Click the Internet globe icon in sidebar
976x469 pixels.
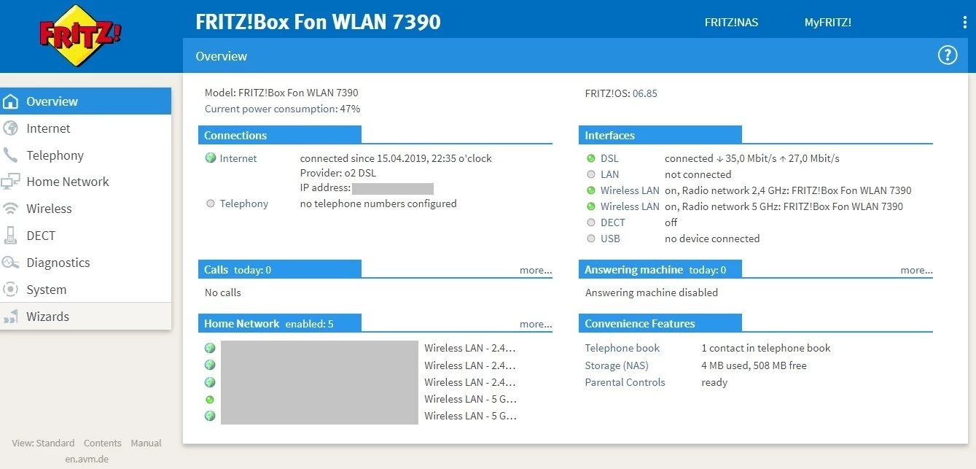point(11,128)
